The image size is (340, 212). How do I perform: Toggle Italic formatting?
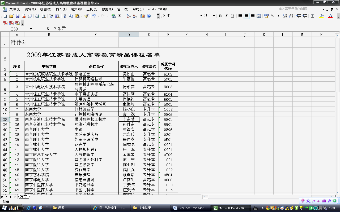226,16
